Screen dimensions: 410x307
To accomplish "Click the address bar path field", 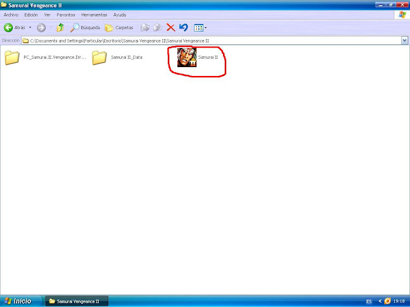I will coord(211,41).
